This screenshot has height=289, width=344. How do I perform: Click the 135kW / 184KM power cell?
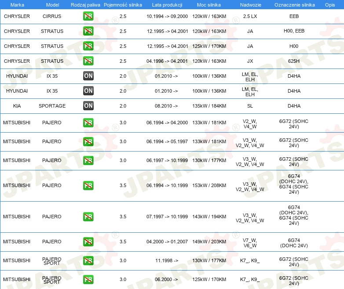tap(209, 106)
